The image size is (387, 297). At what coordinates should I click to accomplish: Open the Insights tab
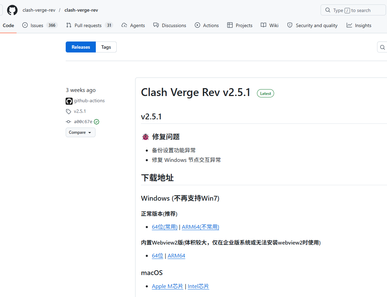click(359, 25)
